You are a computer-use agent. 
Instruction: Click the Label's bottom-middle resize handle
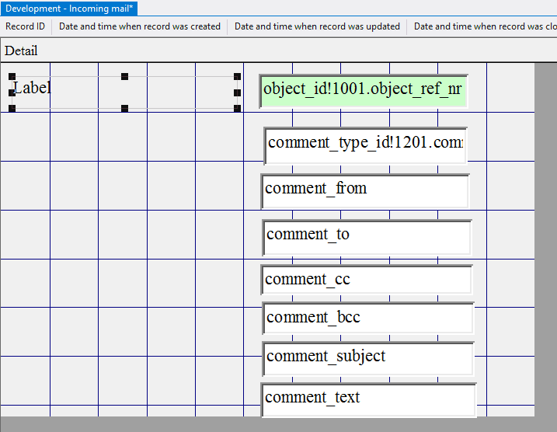click(124, 108)
